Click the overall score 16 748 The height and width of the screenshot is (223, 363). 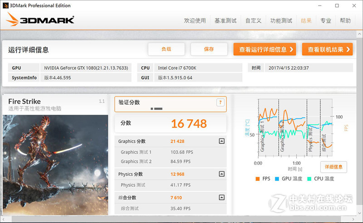click(189, 124)
